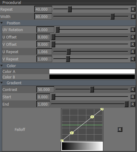Screen dimensions: 137x152
Task: Collapse the Position section
Action: [x=2, y=23]
